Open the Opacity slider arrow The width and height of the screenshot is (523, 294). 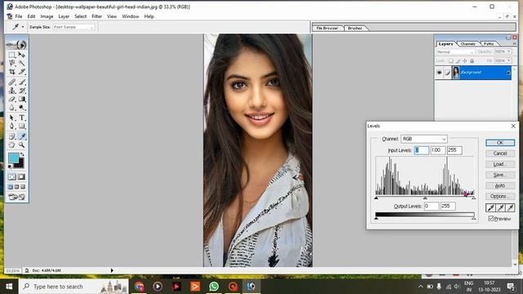click(x=509, y=51)
